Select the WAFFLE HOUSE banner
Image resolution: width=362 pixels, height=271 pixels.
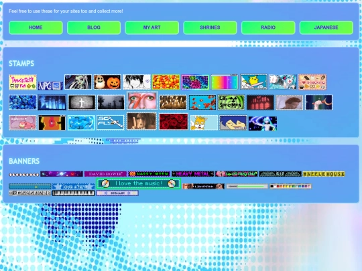pos(324,174)
